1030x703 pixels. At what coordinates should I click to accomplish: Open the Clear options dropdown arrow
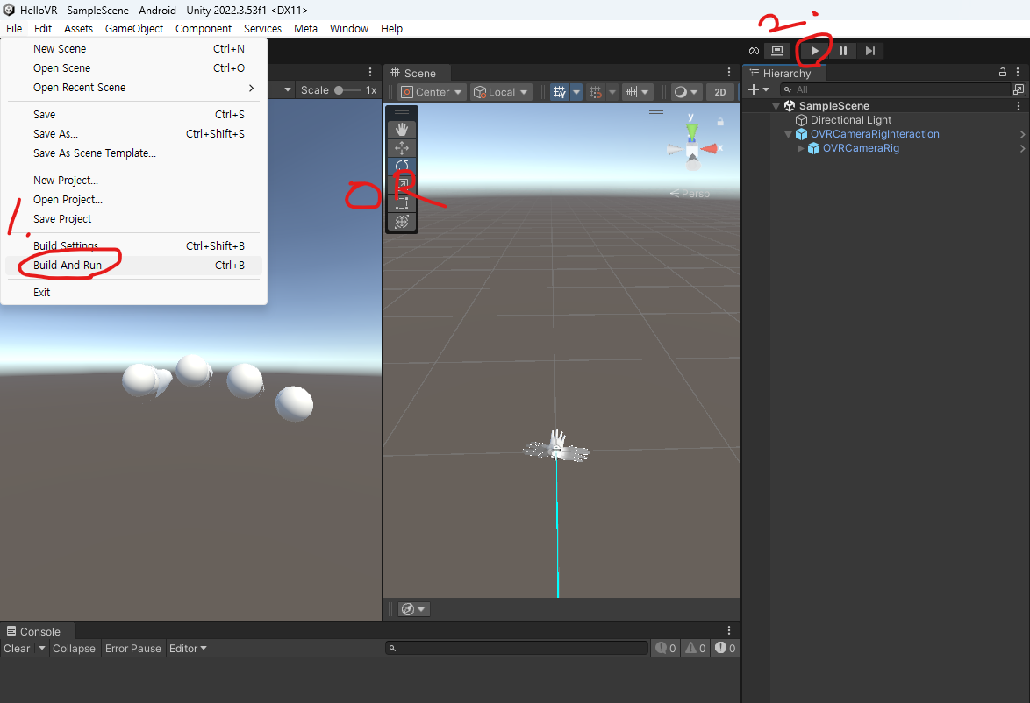(x=42, y=649)
